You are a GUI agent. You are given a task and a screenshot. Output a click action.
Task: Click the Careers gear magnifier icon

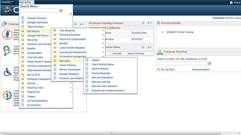[7, 51]
